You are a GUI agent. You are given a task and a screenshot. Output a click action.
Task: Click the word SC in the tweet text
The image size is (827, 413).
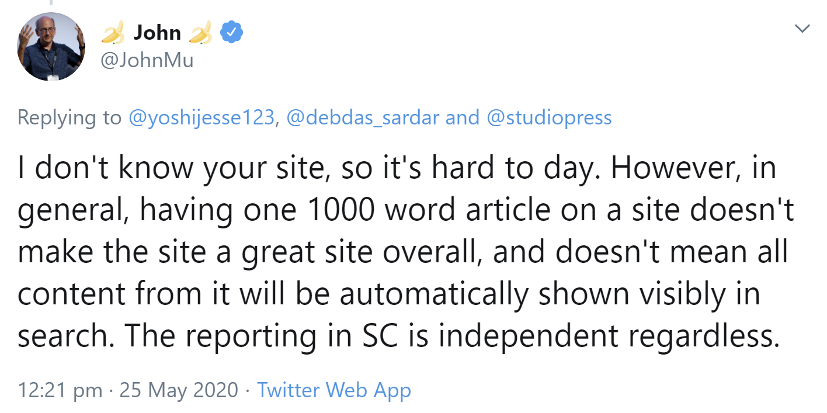[380, 335]
